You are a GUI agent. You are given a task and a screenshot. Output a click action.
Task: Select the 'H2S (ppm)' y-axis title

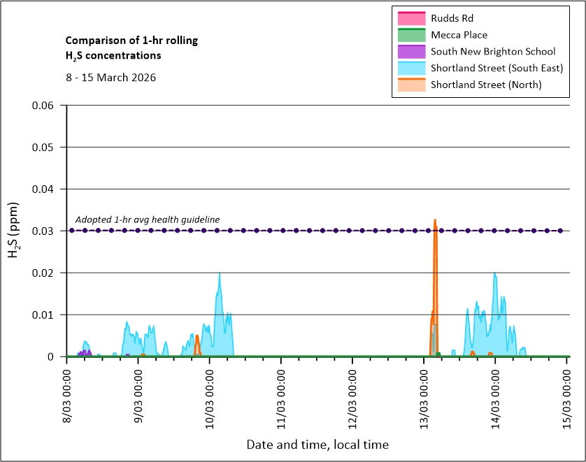tap(14, 231)
